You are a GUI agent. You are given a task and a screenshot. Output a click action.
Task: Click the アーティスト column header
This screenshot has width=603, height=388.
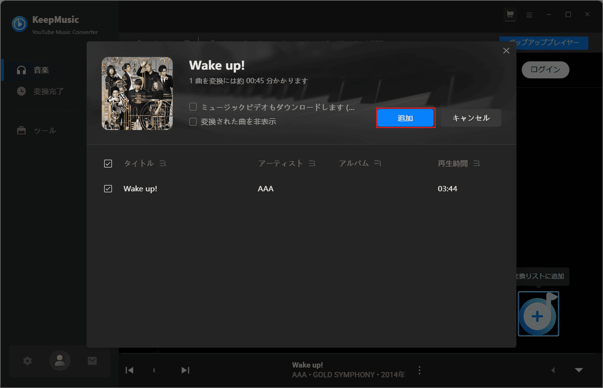click(281, 164)
